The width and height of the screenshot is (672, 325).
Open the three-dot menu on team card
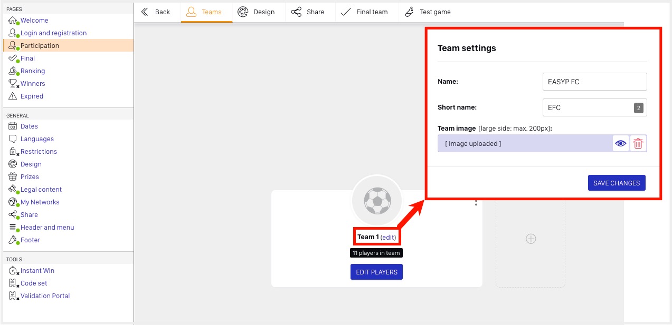click(476, 202)
